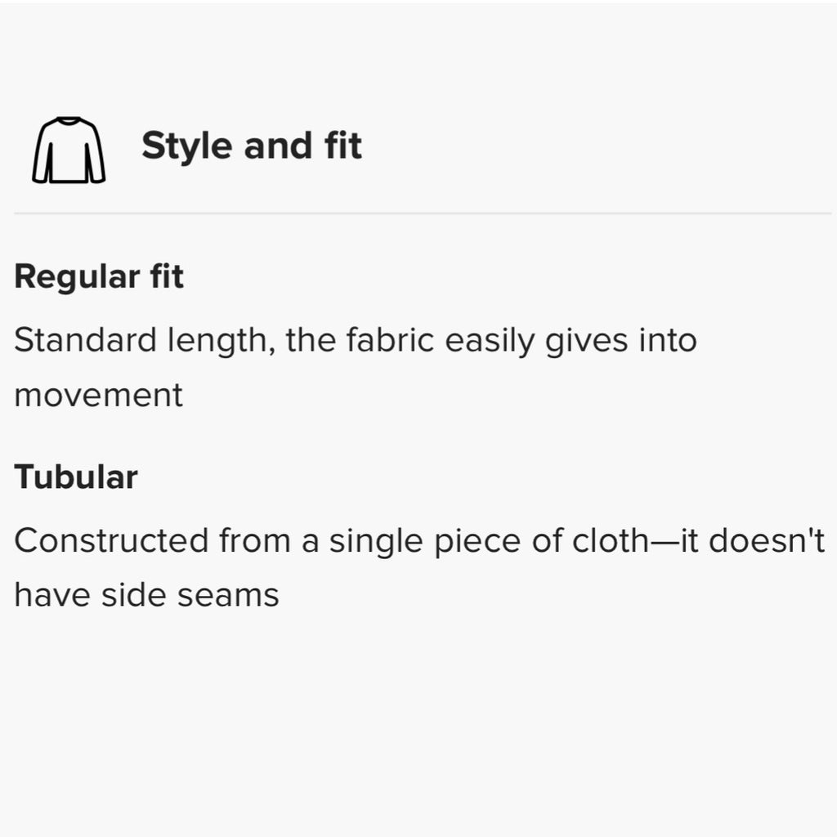Select the word 'seams' at the end
Image resolution: width=837 pixels, height=837 pixels.
click(228, 597)
